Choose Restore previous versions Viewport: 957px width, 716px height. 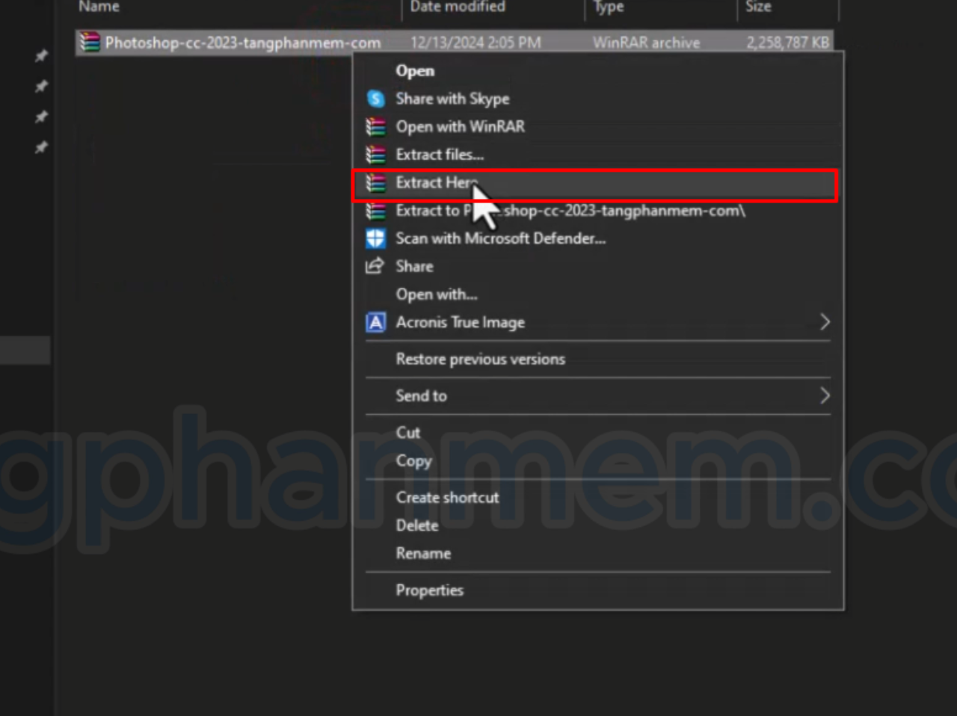[x=480, y=359]
